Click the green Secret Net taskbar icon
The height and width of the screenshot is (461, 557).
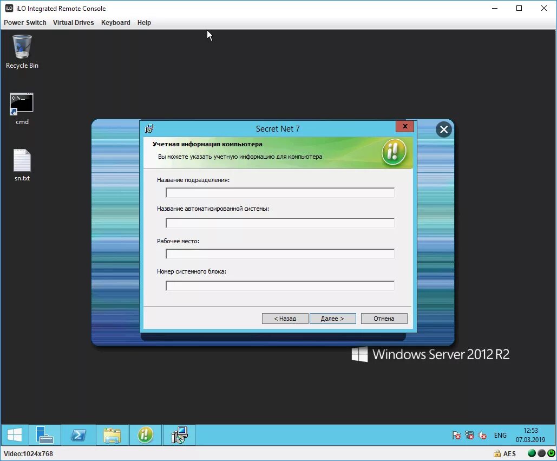(x=145, y=434)
